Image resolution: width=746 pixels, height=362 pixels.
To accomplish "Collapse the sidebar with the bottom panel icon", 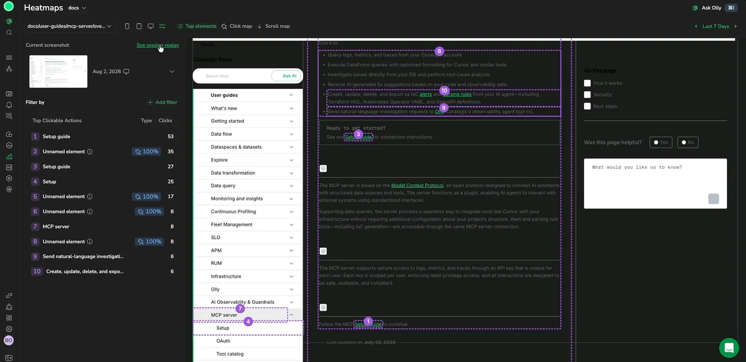I will (x=9, y=358).
